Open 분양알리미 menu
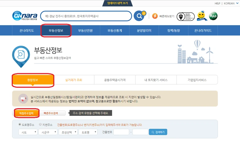The image size is (240, 147). click(144, 31)
